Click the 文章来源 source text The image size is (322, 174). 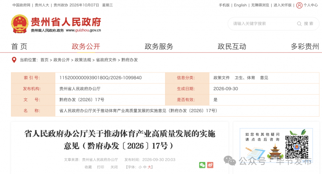pos(91,160)
